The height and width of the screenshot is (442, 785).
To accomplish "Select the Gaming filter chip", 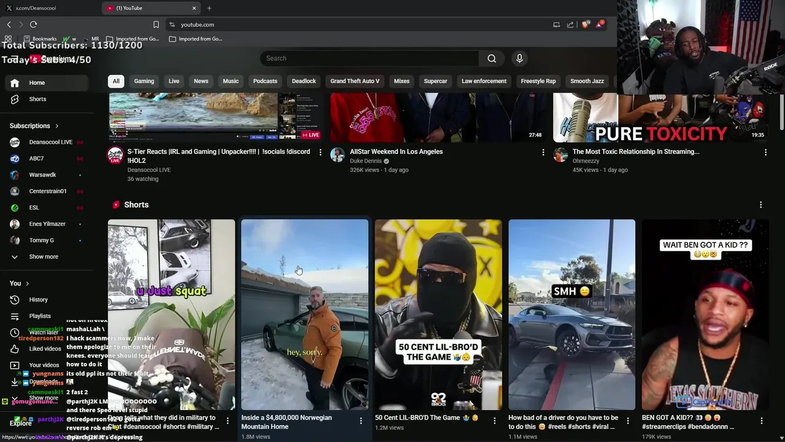I will click(144, 81).
